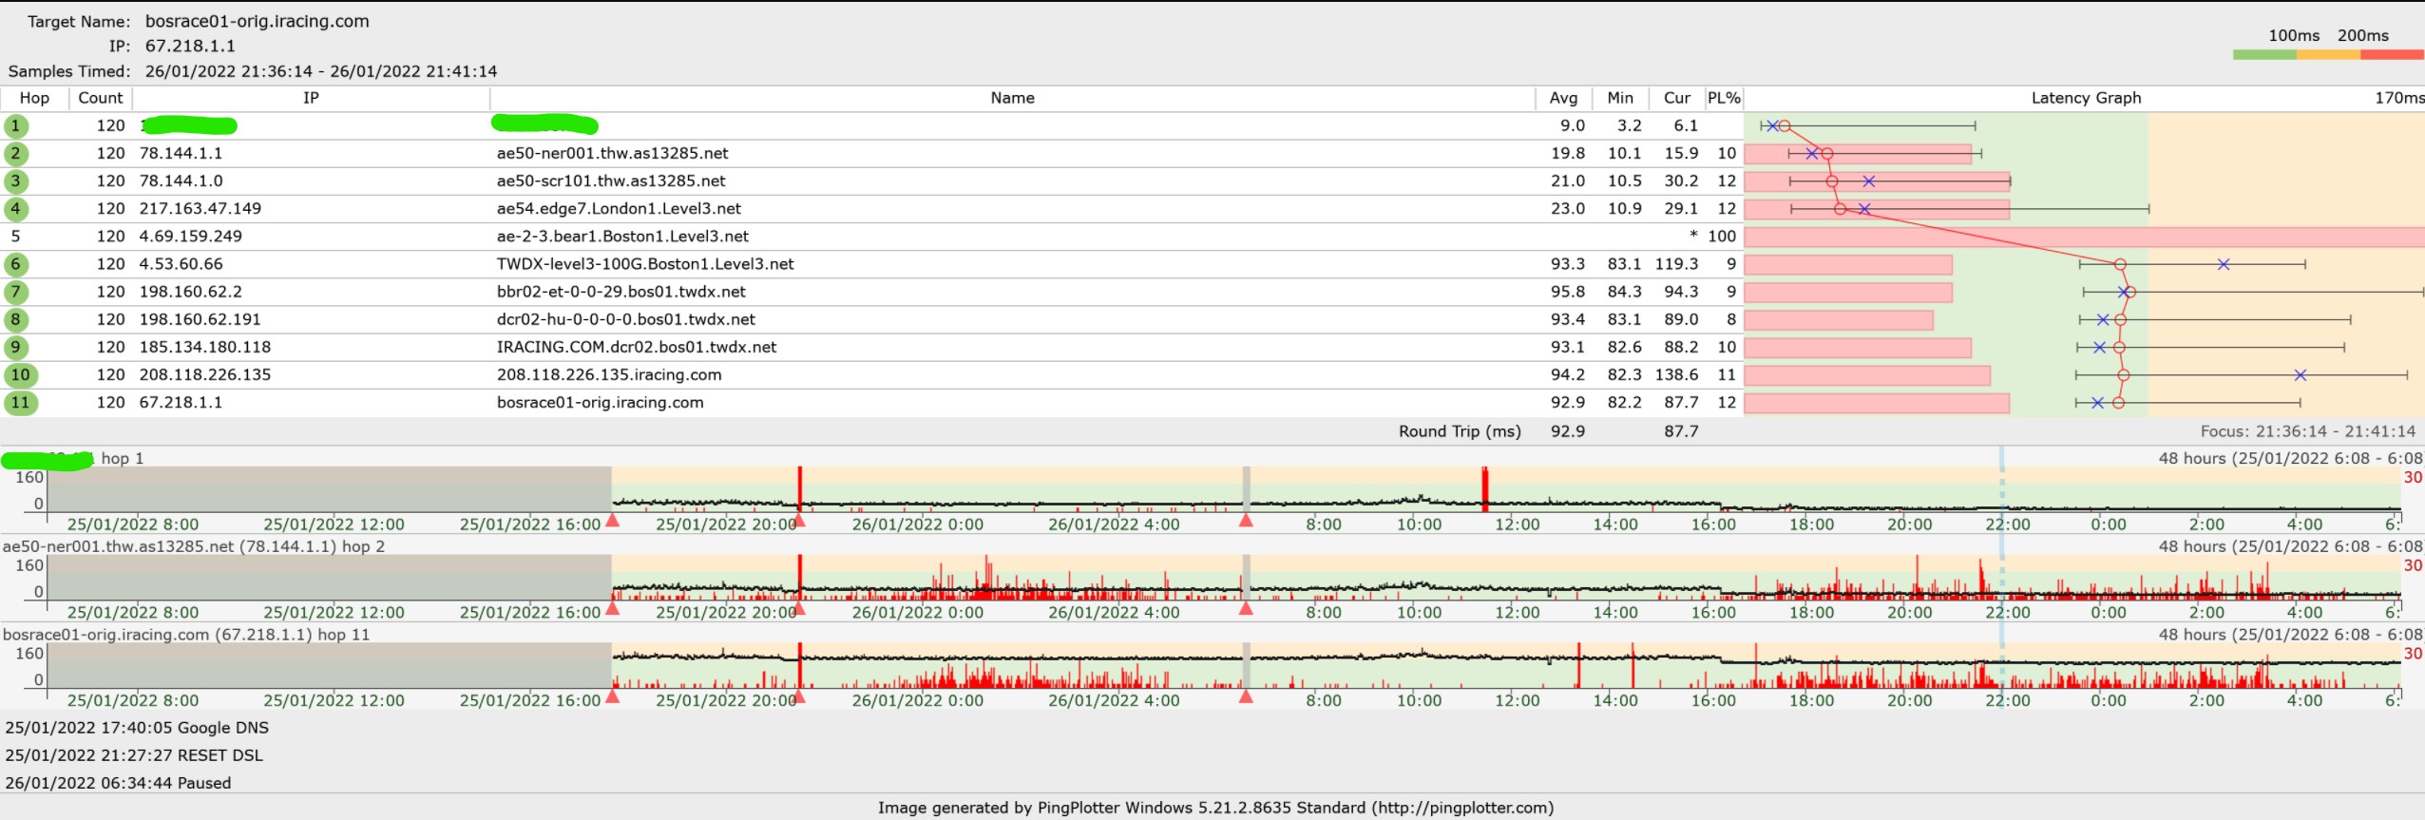Image resolution: width=2425 pixels, height=820 pixels.
Task: Click IP cell '4.53.60.66'
Action: (x=181, y=264)
